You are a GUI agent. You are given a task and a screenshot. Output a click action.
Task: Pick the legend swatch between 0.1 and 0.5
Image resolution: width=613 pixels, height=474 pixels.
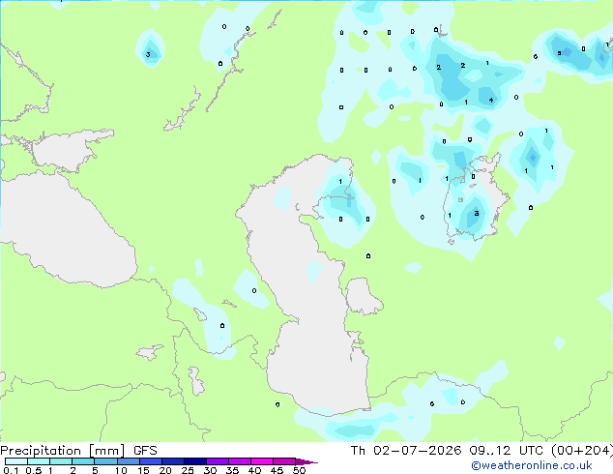click(16, 461)
